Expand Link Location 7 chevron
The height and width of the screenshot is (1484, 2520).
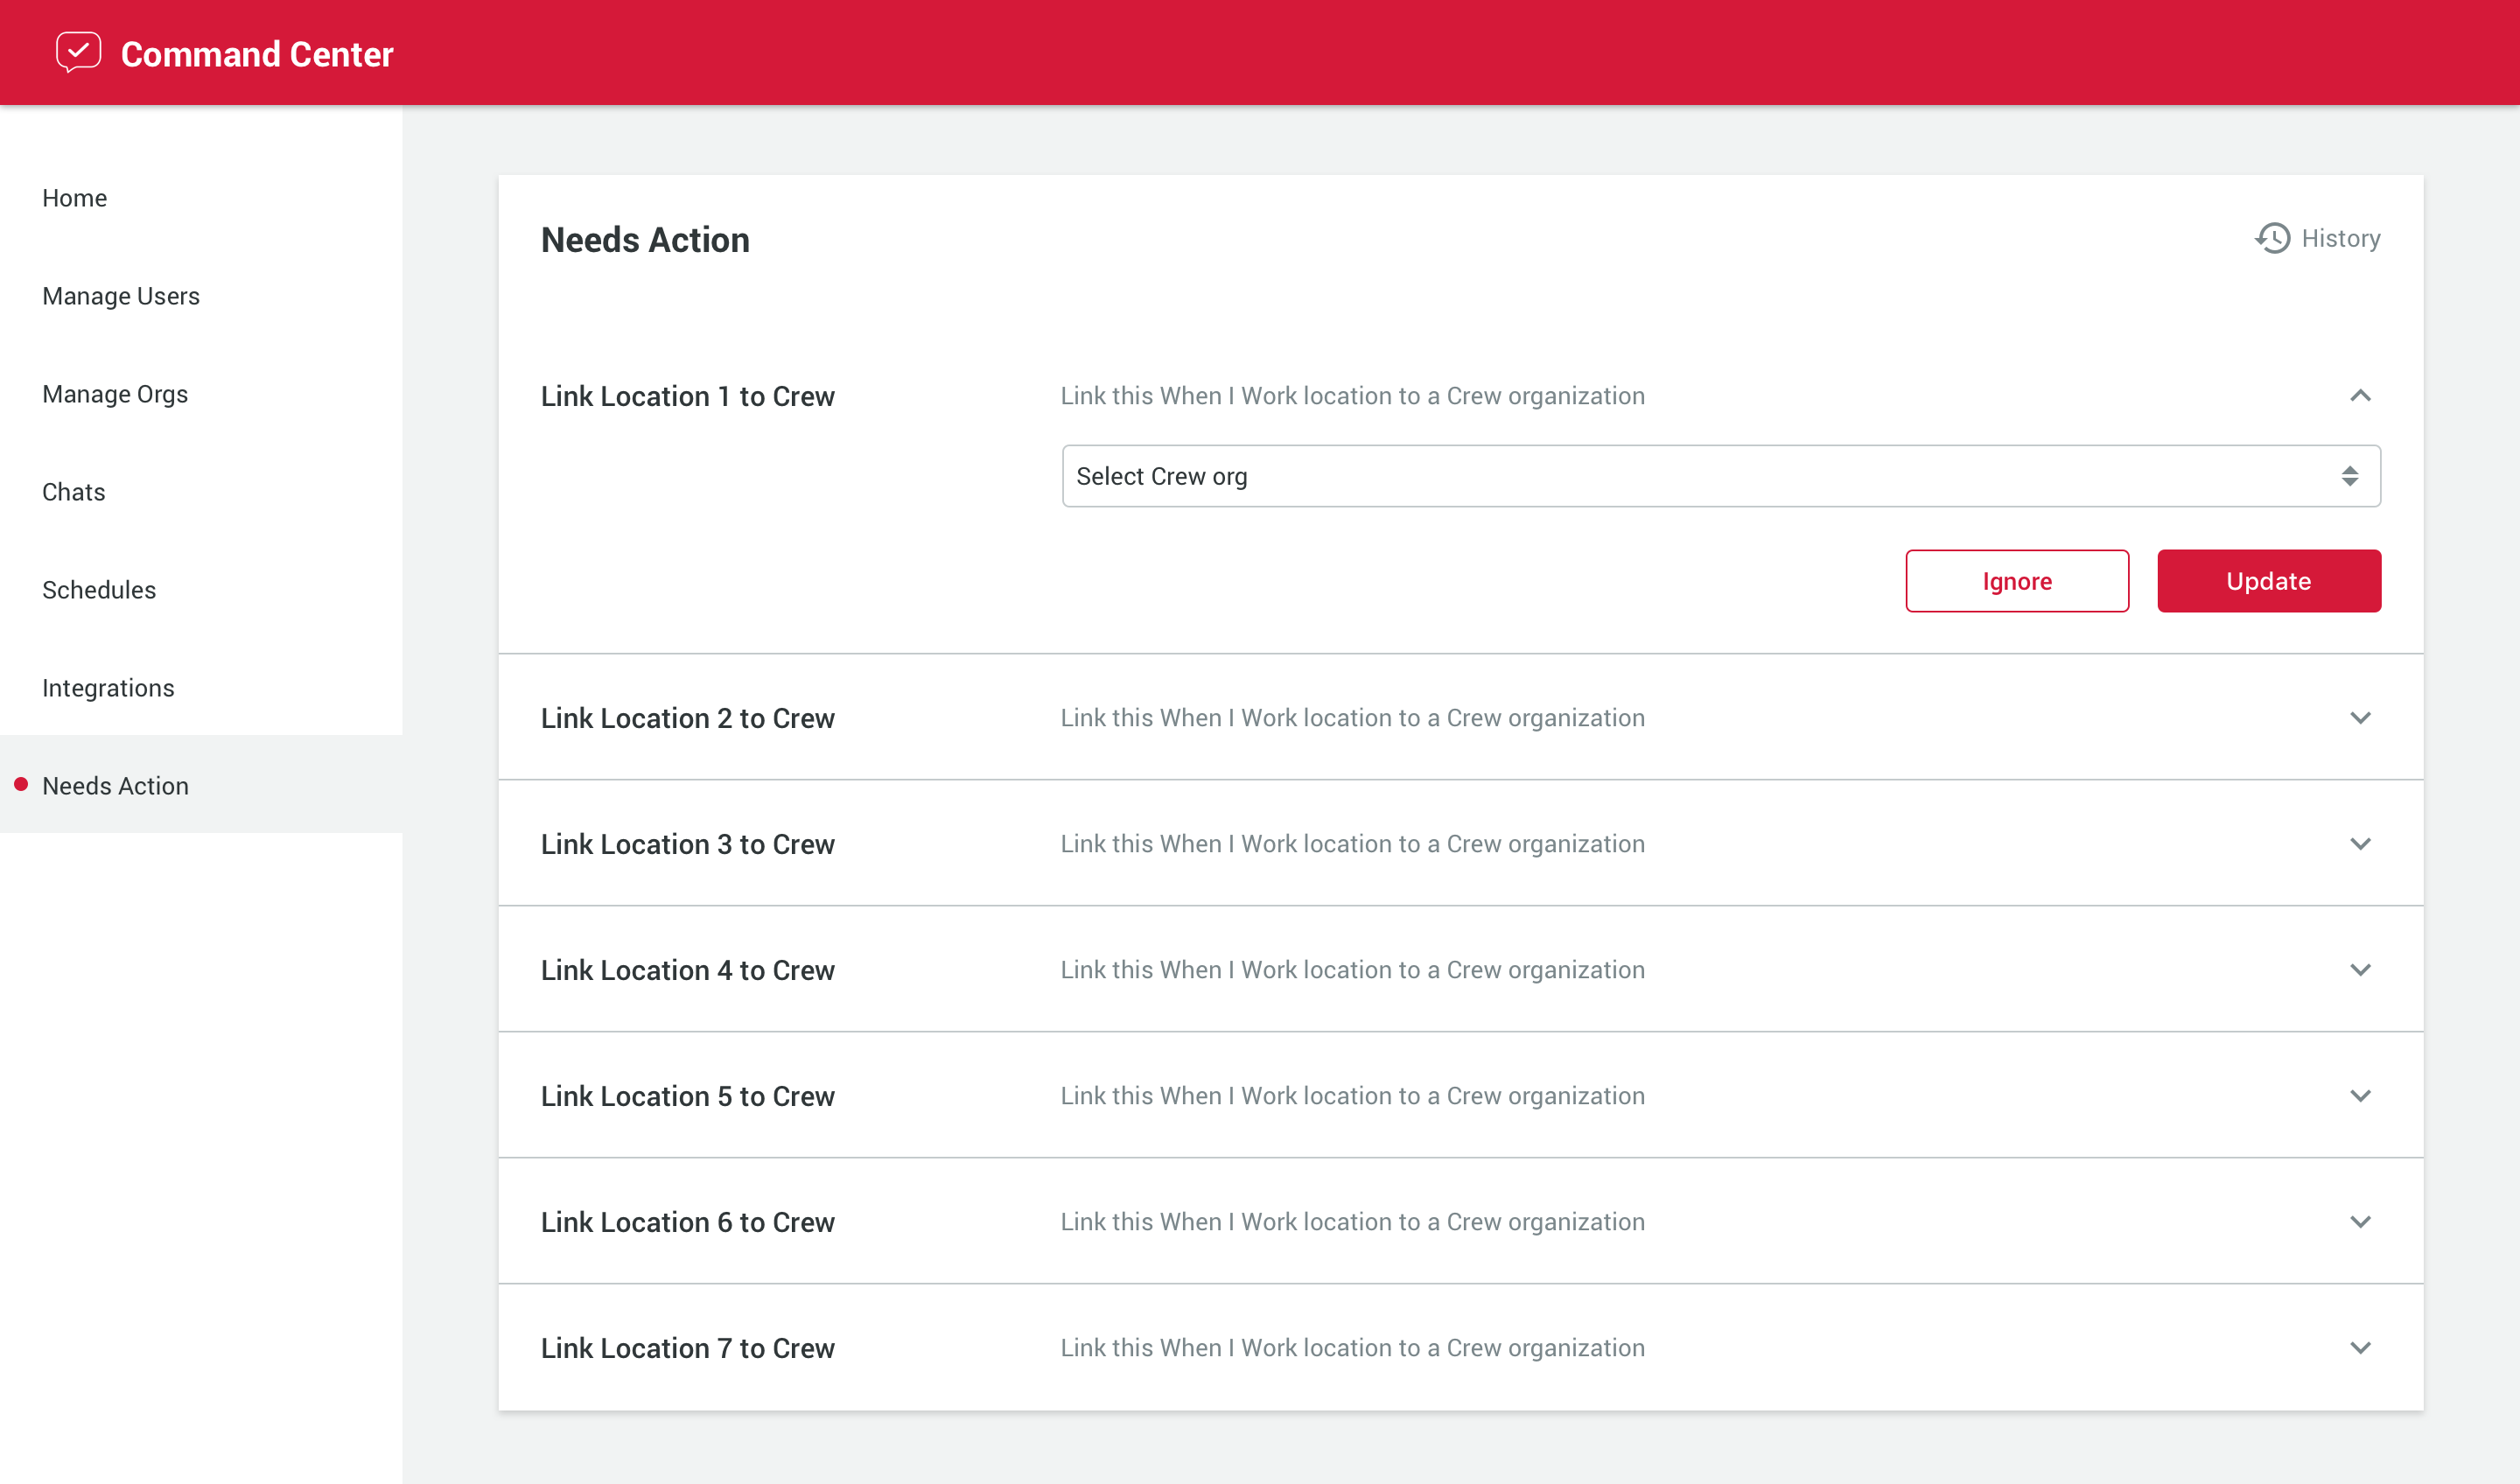pos(2360,1348)
